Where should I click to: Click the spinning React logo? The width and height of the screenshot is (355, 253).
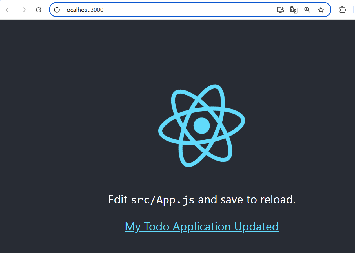202,125
